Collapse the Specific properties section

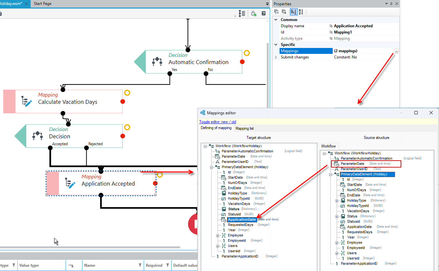coord(276,45)
